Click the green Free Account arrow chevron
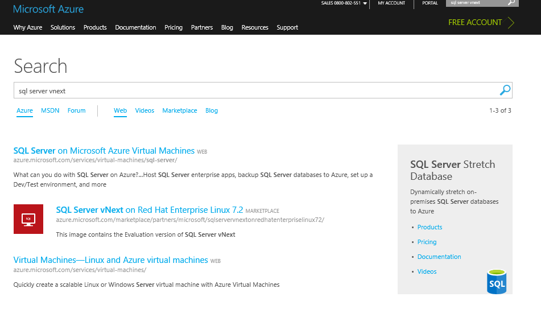This screenshot has height=313, width=541. 511,23
